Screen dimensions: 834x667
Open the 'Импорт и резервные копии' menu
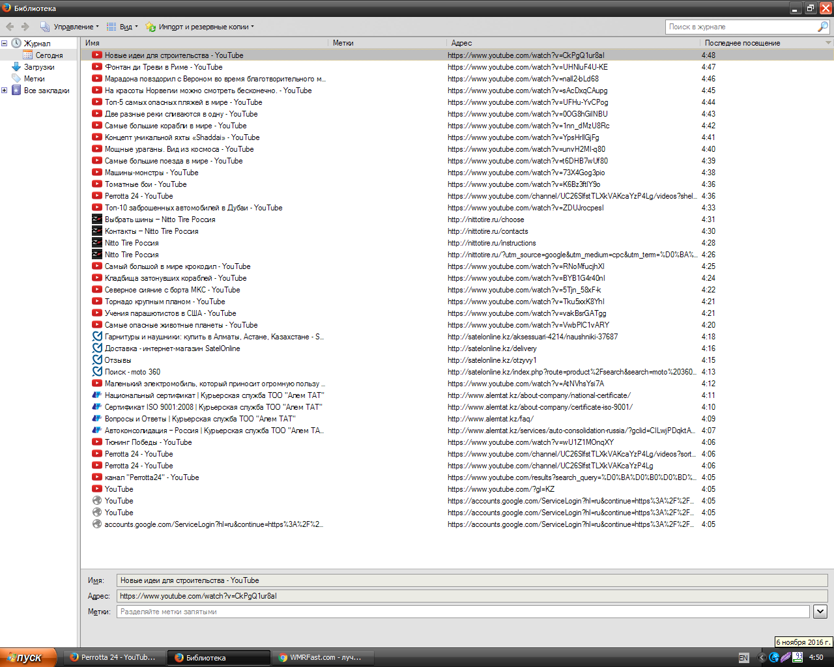(x=199, y=27)
